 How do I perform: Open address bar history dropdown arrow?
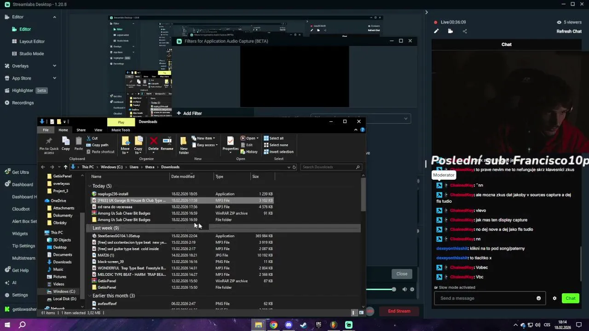click(x=289, y=167)
